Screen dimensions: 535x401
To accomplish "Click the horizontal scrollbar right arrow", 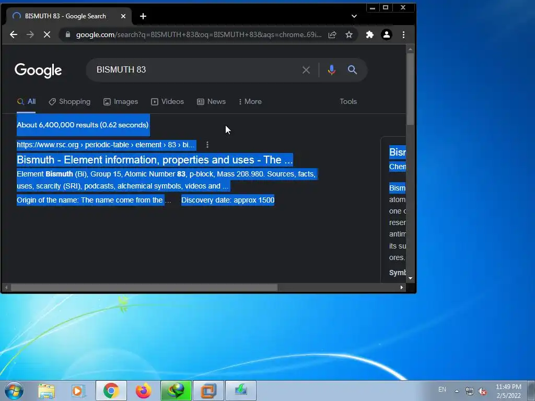I will coord(402,288).
